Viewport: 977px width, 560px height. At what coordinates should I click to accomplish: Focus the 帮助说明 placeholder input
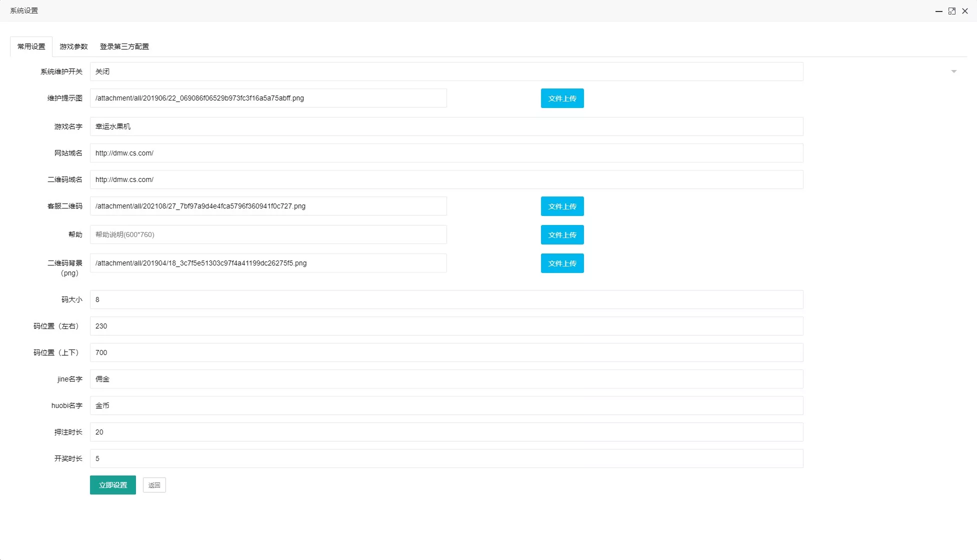click(x=268, y=234)
